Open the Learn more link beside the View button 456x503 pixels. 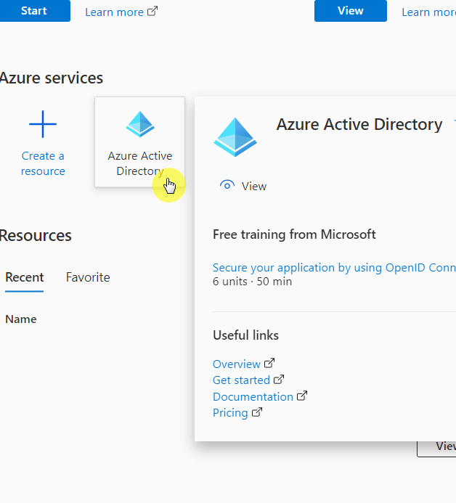(428, 12)
